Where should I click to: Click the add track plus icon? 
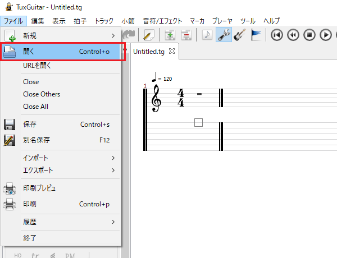[x=170, y=35]
